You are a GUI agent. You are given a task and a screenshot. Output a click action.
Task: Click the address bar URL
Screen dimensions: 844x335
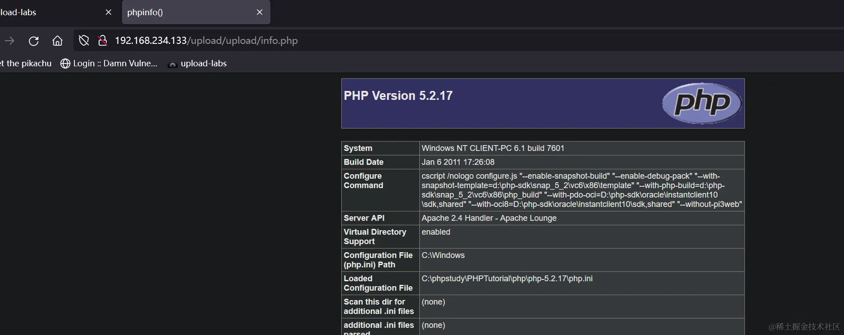(x=206, y=41)
